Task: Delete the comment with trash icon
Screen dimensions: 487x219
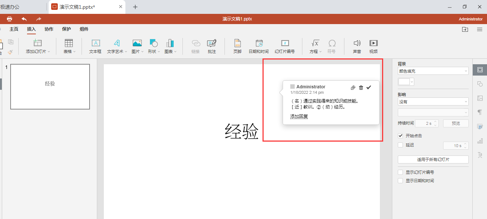Action: coord(361,87)
